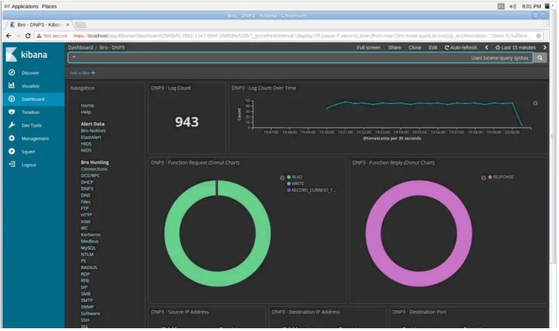Image resolution: width=559 pixels, height=331 pixels.
Task: Open Bro Notices link
Action: point(93,131)
